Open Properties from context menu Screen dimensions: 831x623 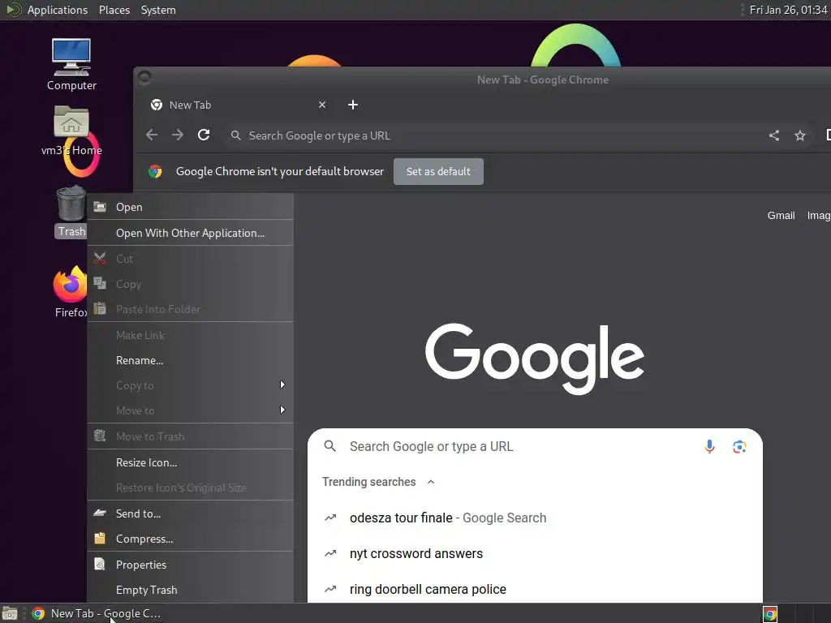[x=190, y=565]
